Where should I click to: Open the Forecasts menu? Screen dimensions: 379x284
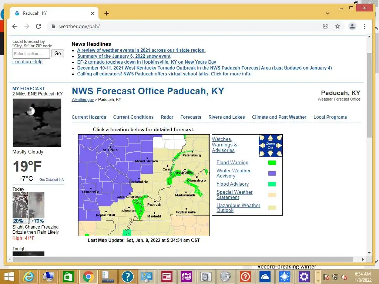(x=191, y=117)
